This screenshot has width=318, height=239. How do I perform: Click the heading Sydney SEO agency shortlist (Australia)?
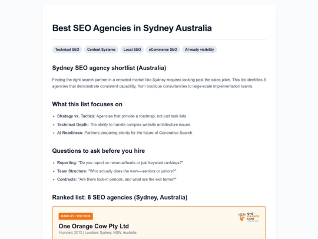109,68
